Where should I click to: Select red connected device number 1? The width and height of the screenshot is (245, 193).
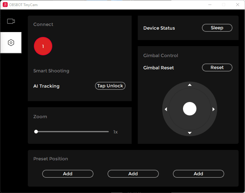[x=43, y=46]
